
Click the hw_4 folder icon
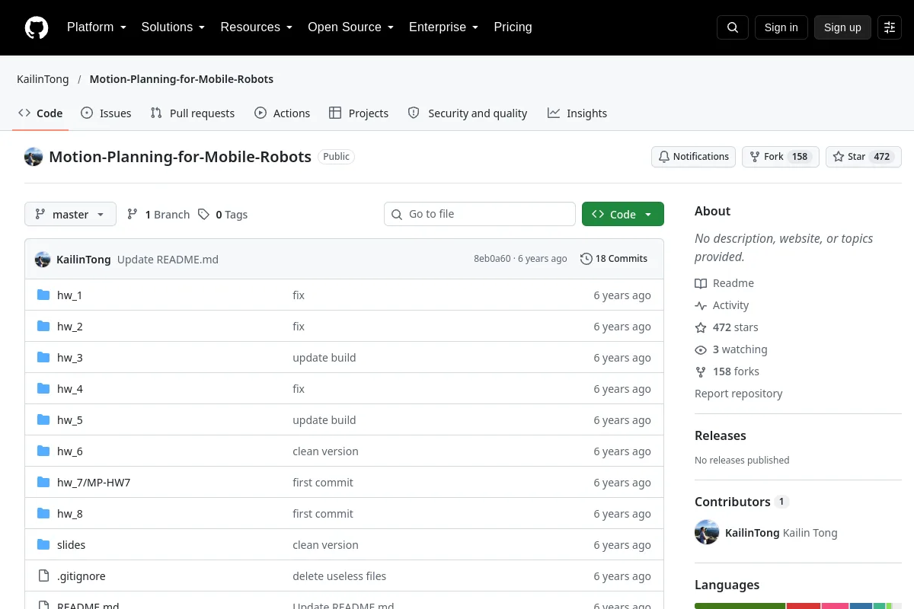click(x=43, y=389)
